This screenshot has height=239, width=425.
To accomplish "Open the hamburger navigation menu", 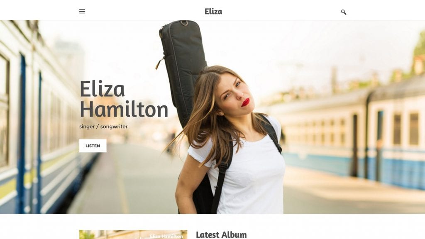I will (82, 11).
